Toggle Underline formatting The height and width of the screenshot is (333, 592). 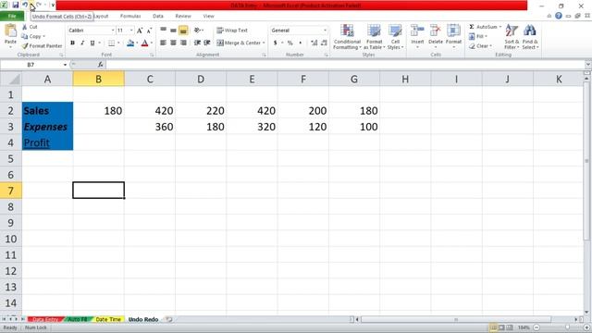(92, 43)
